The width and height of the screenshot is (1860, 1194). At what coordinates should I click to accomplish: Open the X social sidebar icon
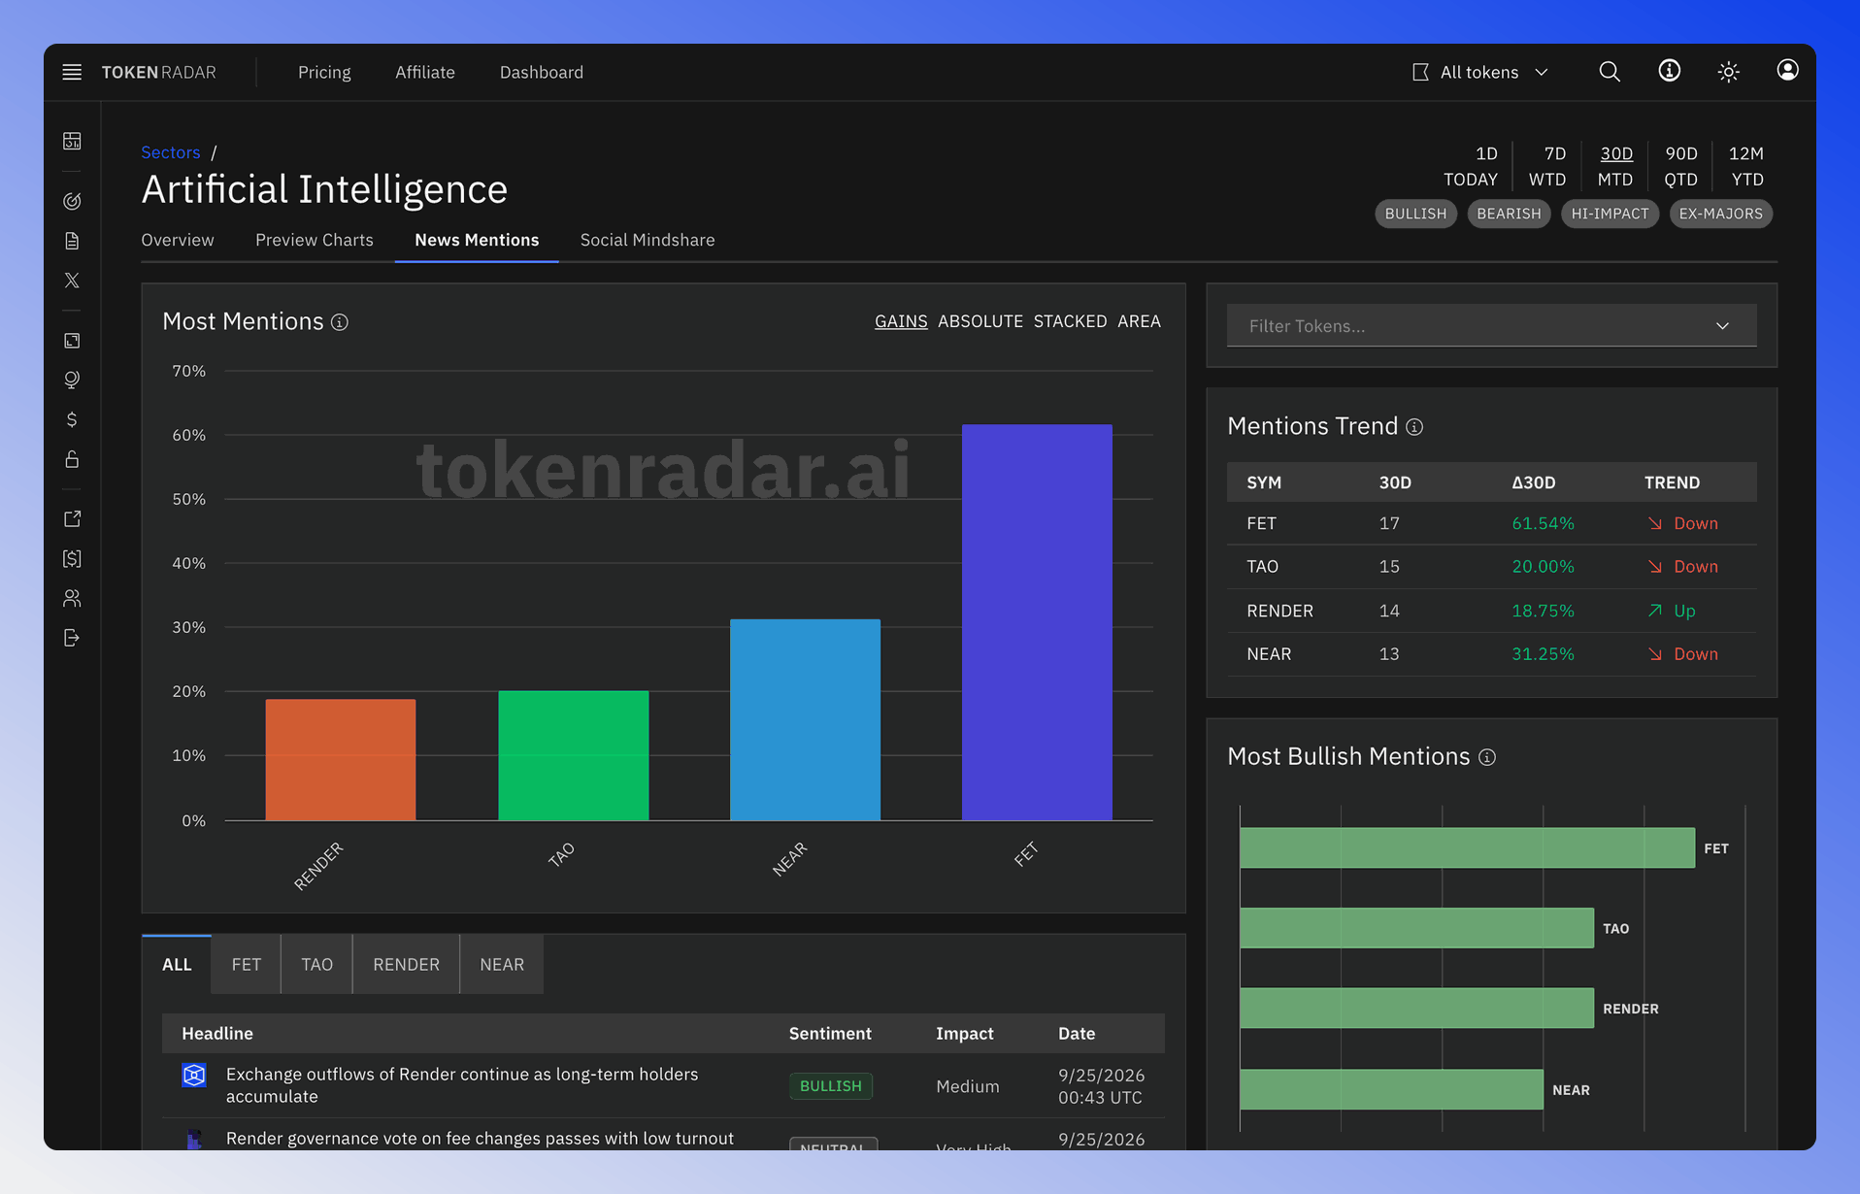pyautogui.click(x=72, y=281)
